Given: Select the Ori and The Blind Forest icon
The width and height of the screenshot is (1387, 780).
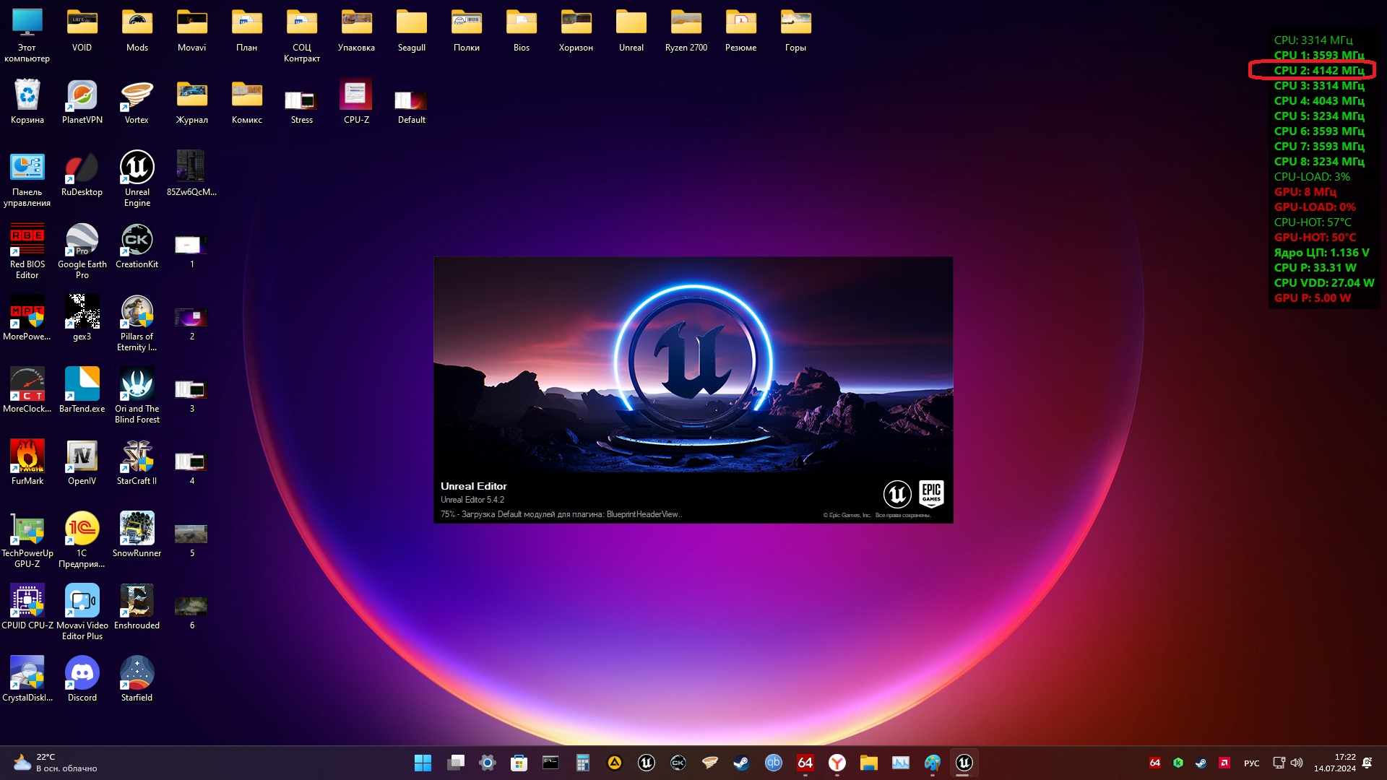Looking at the screenshot, I should coord(137,385).
